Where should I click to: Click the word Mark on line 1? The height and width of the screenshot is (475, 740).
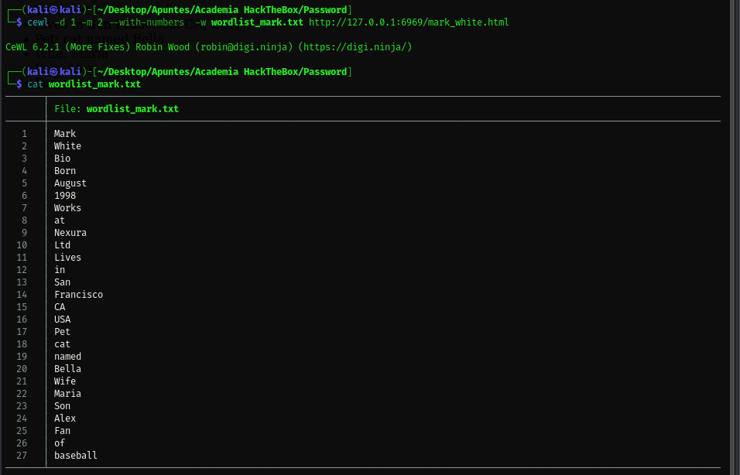(65, 134)
